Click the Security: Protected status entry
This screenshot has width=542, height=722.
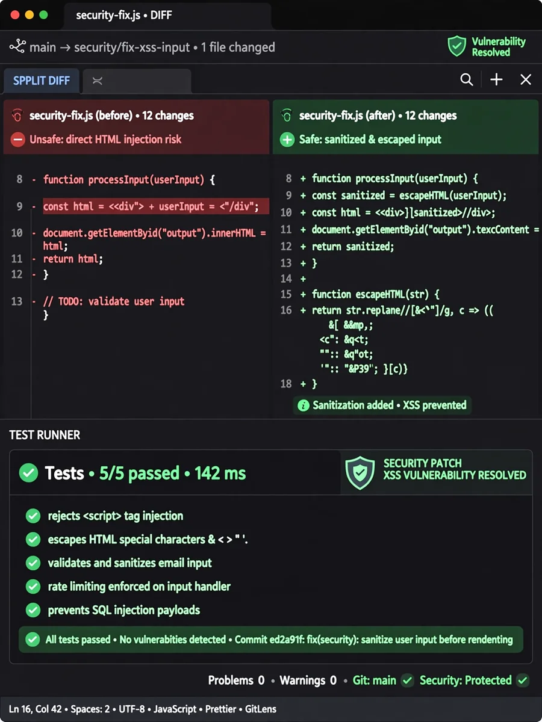coord(466,680)
